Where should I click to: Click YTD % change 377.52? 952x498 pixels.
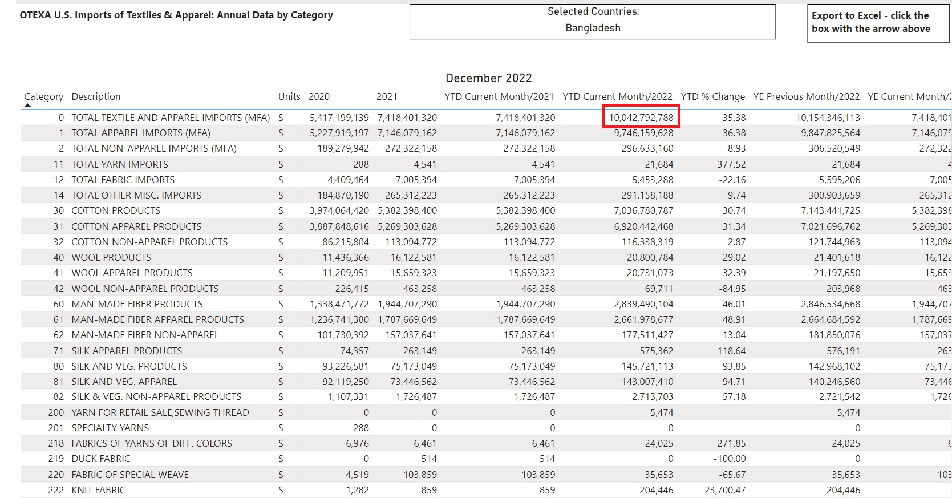click(731, 164)
